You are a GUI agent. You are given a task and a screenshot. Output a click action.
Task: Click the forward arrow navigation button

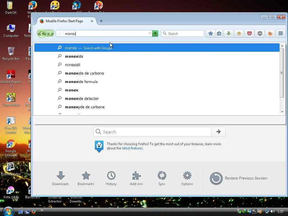point(50,34)
